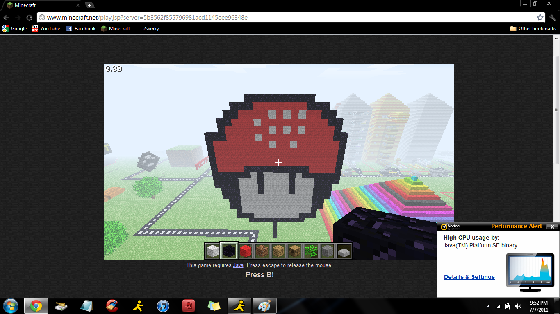Select the dirt block in hotbar

click(262, 251)
